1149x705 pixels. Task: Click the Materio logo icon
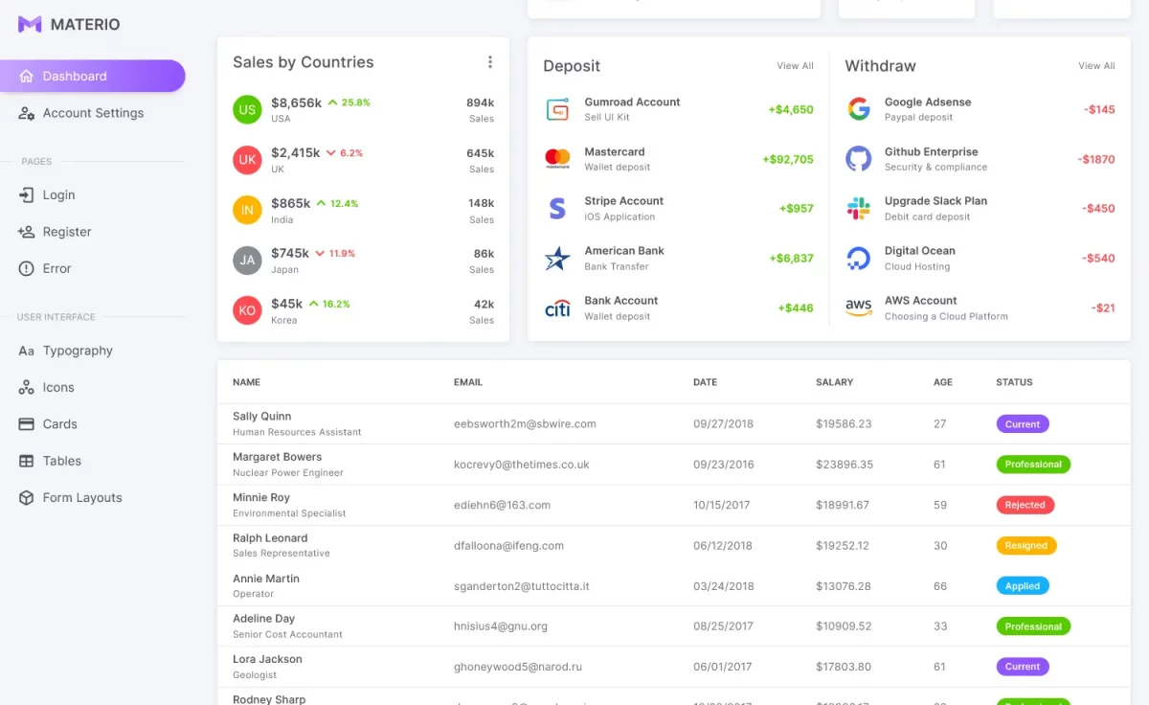30,24
